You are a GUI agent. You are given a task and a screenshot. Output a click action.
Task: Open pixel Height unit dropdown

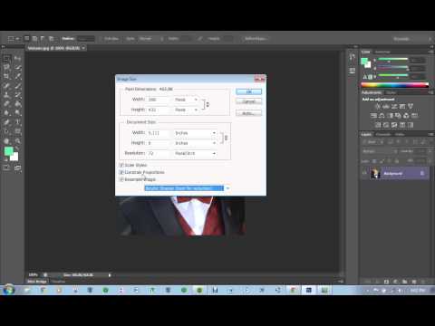pos(186,110)
